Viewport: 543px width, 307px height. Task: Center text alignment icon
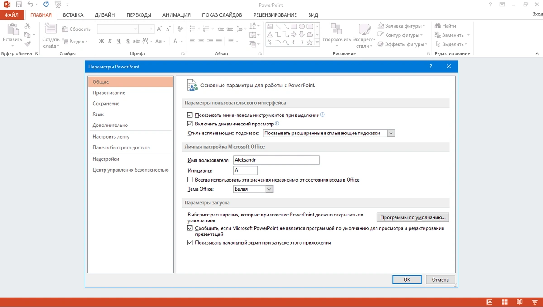click(x=200, y=41)
